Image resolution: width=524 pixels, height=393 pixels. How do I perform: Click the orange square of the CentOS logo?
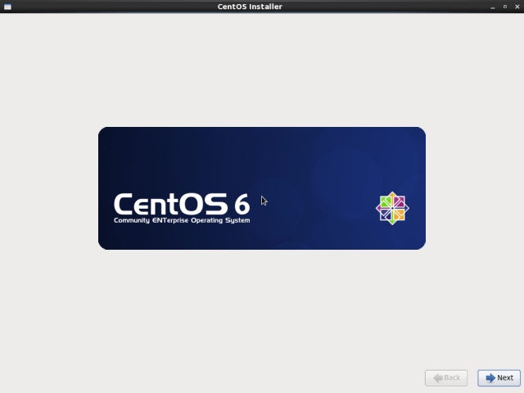pos(399,215)
